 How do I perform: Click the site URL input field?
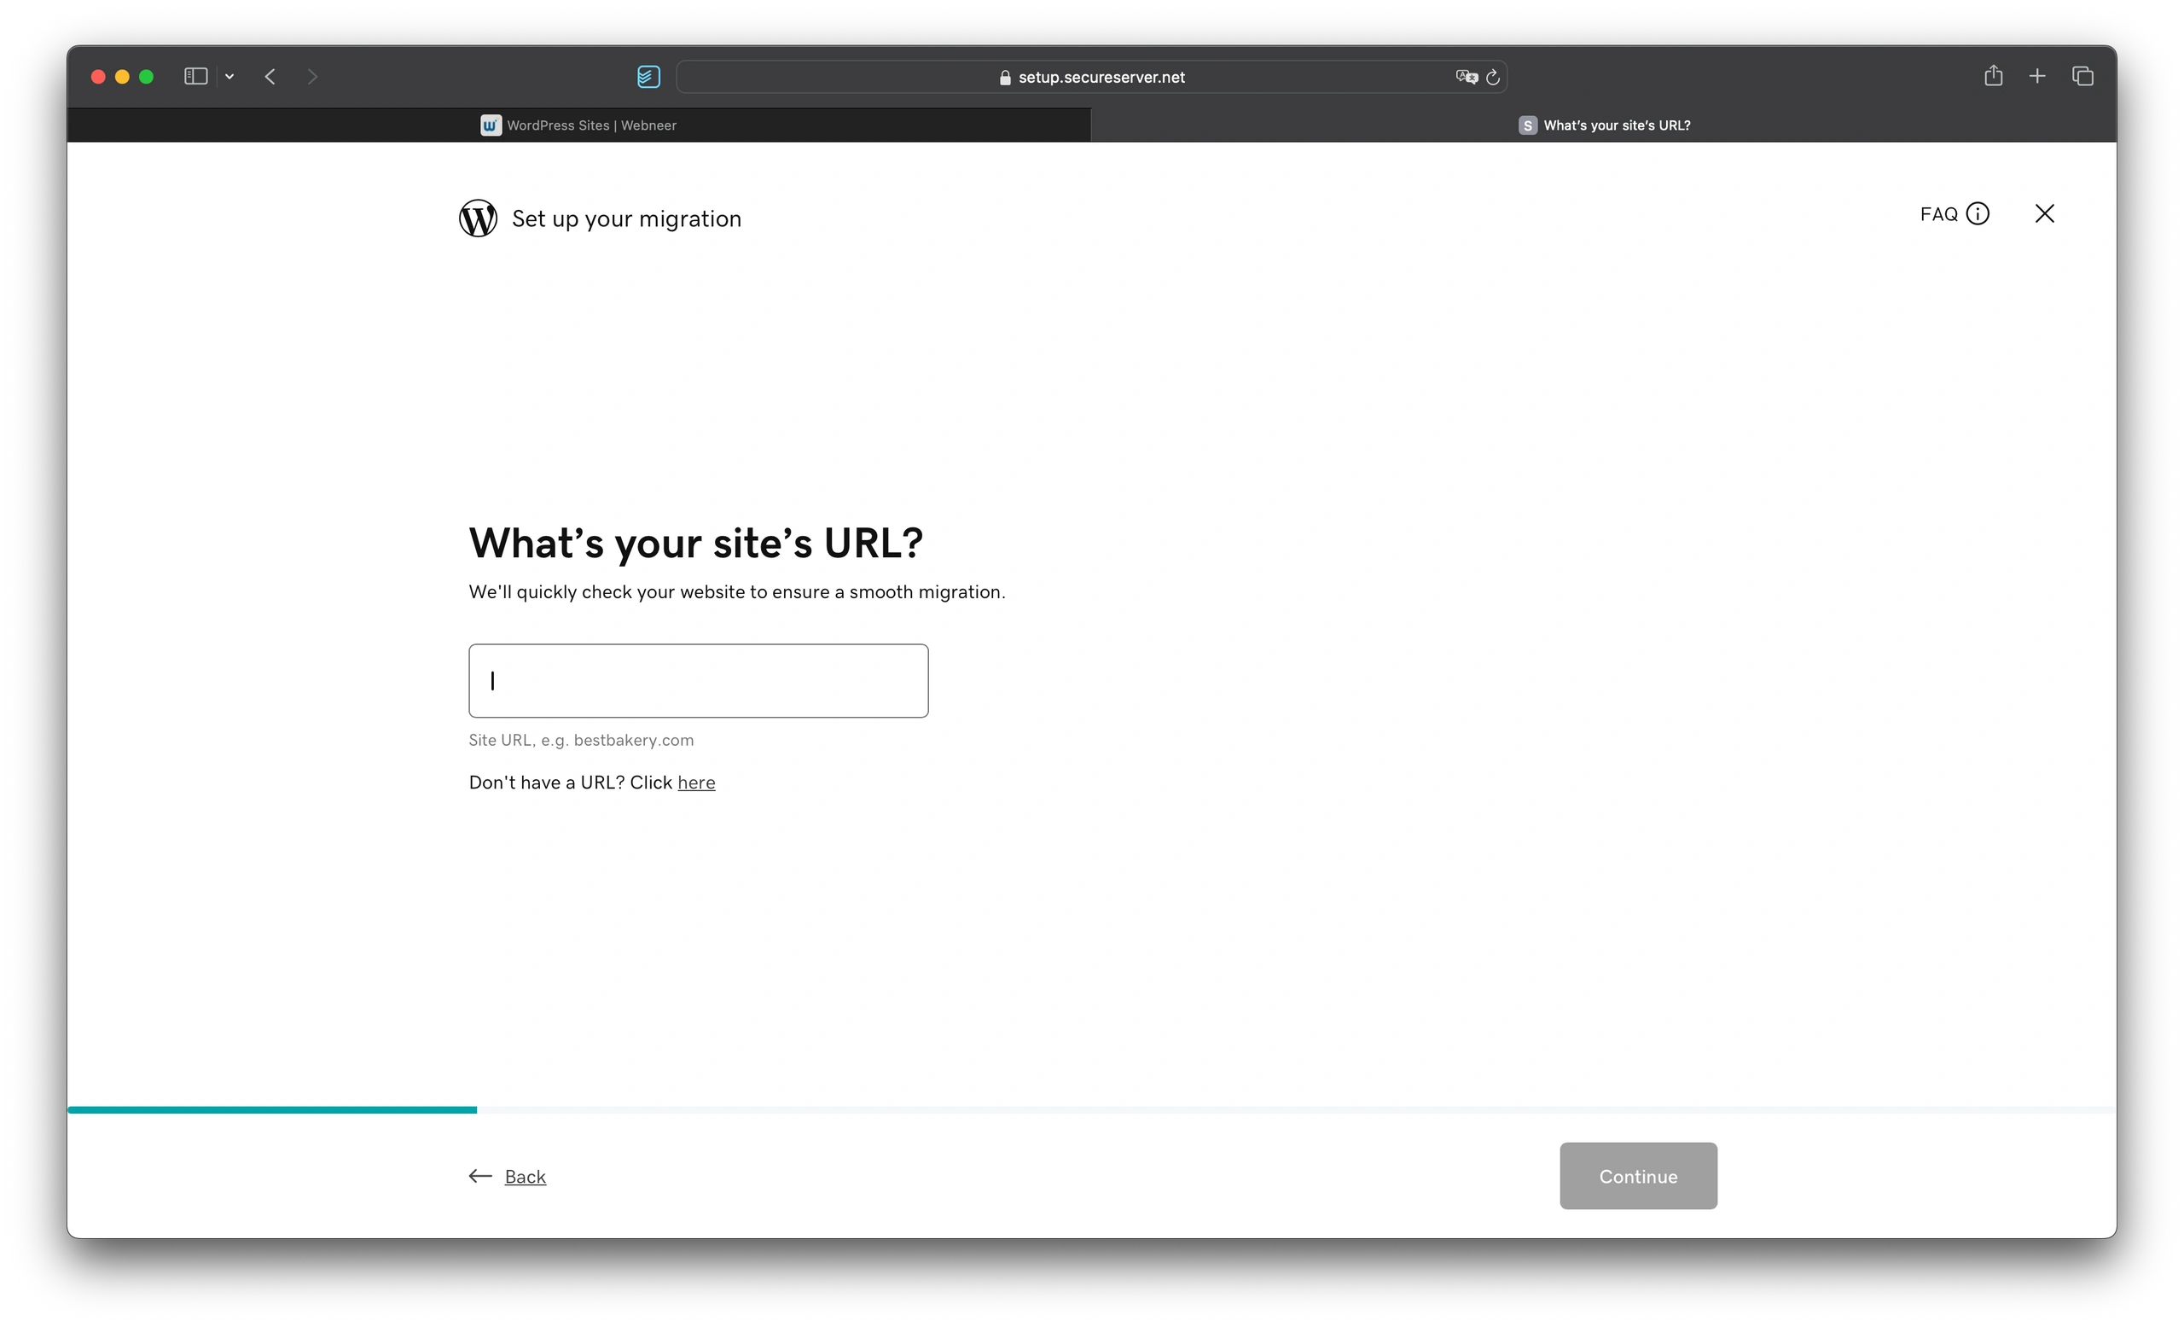[699, 681]
